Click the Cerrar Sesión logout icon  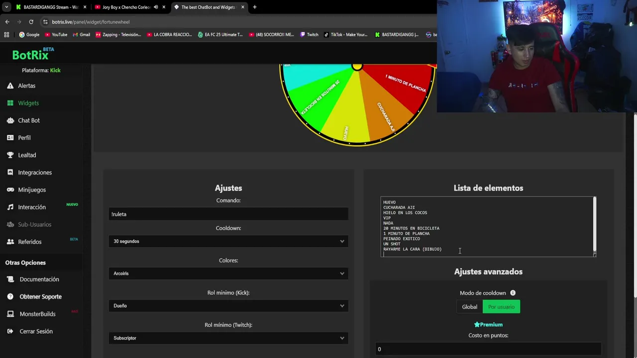pos(10,331)
